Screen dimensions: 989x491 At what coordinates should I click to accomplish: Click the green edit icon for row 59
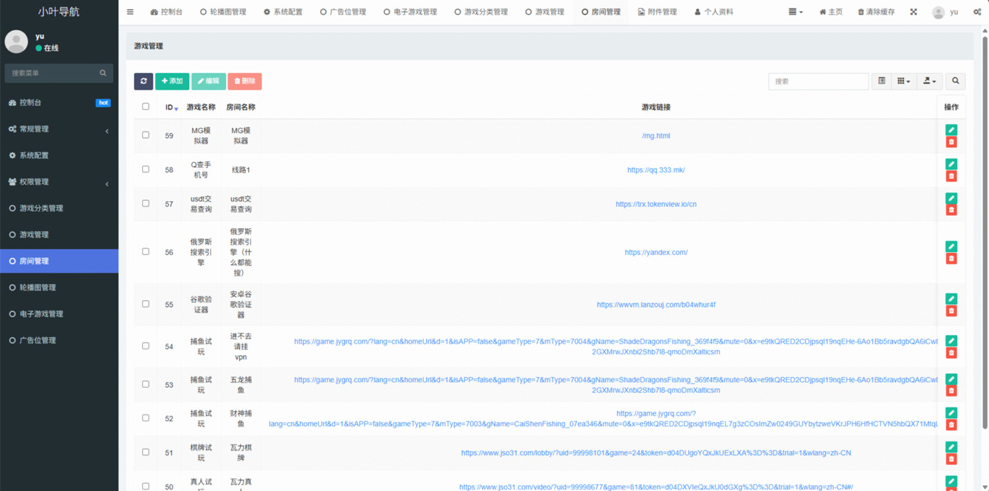[x=951, y=130]
